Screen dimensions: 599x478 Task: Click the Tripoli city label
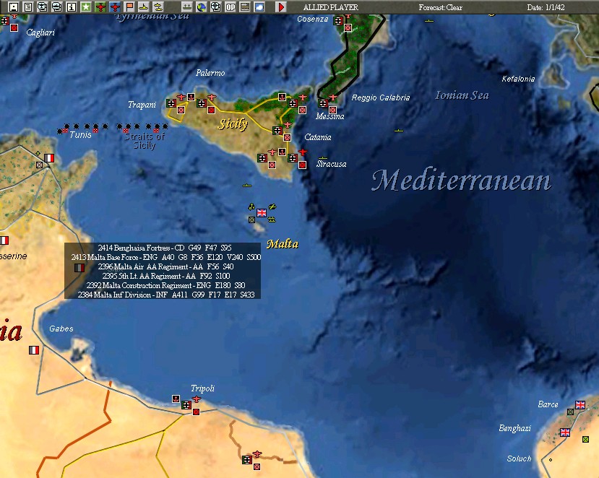coord(203,388)
